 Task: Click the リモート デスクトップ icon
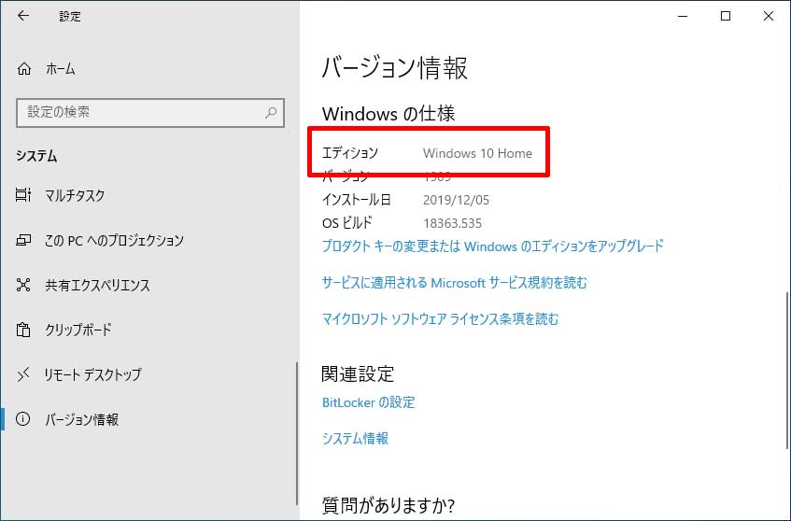point(23,374)
